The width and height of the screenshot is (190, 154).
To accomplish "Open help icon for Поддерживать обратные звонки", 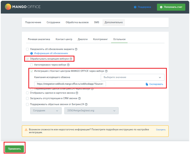I will [x=86, y=104].
